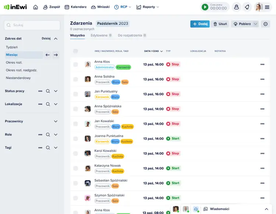The image size is (276, 214).
Task: Open the Pobierz dropdown
Action: [245, 24]
